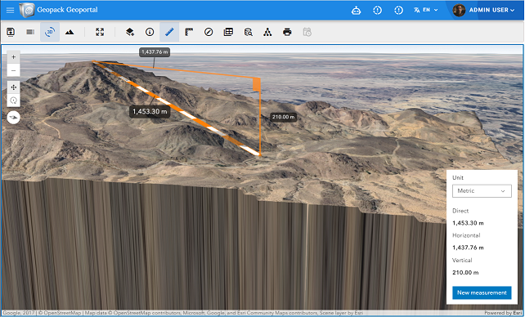The width and height of the screenshot is (525, 317).
Task: Click the 1,437.76 m map label
Action: pyautogui.click(x=155, y=52)
